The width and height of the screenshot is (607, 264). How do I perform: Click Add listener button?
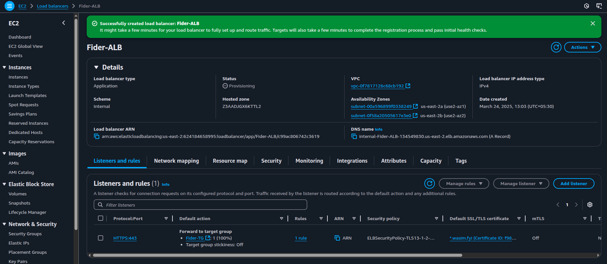574,183
